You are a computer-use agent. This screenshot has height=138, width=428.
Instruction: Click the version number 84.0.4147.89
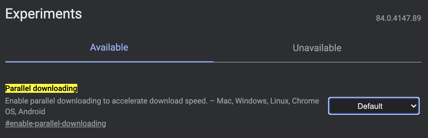click(x=398, y=18)
